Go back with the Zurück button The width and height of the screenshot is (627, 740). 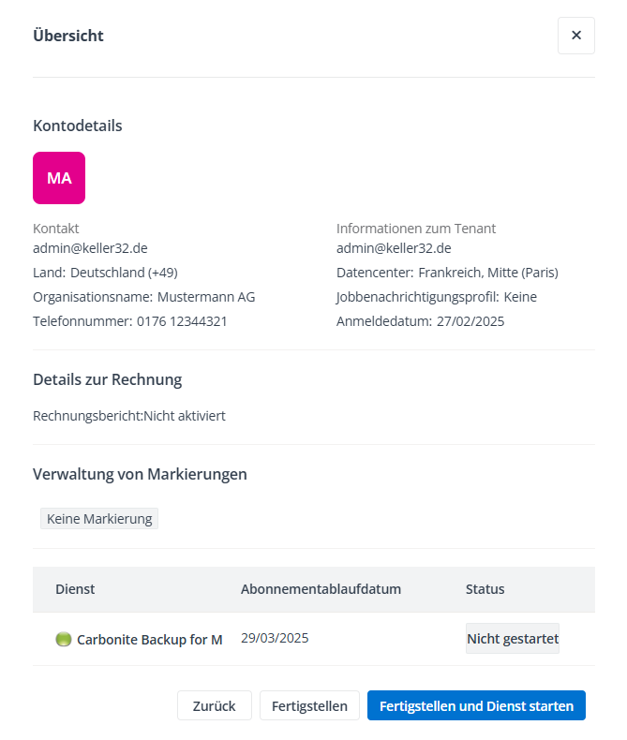[214, 706]
